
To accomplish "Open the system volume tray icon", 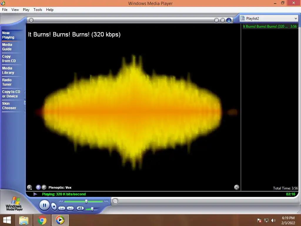I will (x=273, y=220).
